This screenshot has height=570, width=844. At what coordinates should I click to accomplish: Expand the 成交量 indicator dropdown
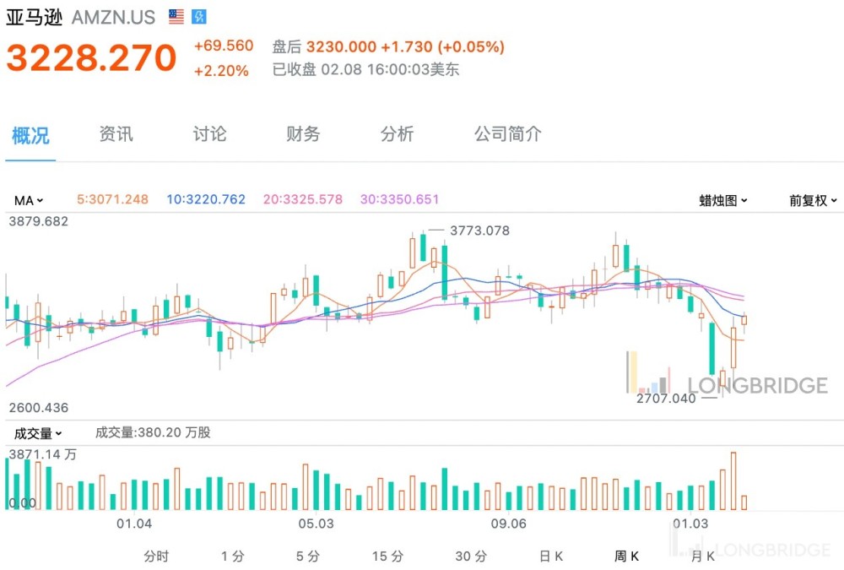point(38,433)
